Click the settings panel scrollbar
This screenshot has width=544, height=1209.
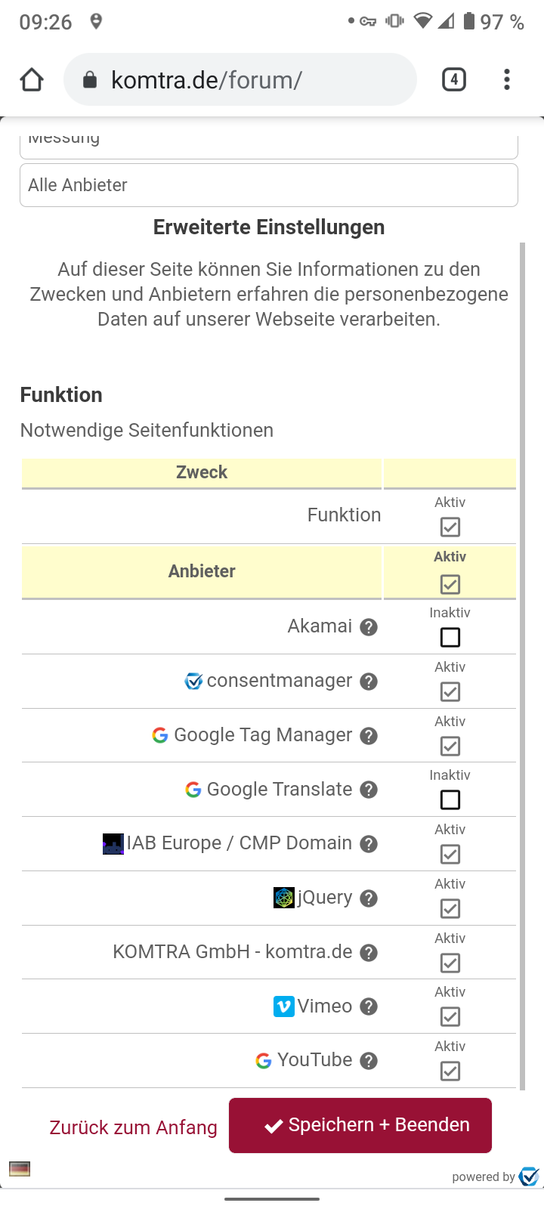(x=522, y=665)
